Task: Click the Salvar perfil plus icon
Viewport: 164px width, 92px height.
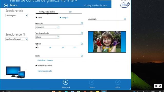Action: click(x=66, y=82)
